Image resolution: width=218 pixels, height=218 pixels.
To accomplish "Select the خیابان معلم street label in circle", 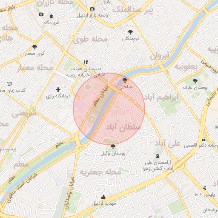I will point(101,96).
